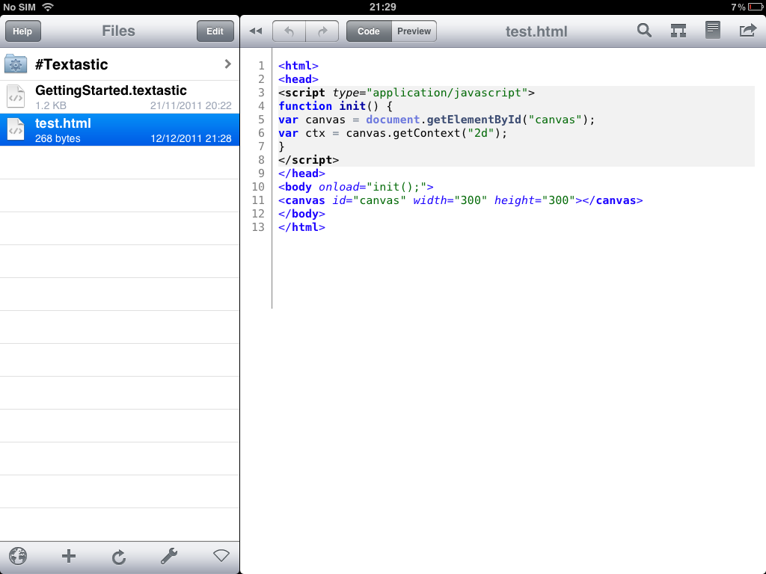The image size is (766, 574).
Task: Click the GettingStarted.textastic file icon
Action: click(x=16, y=96)
